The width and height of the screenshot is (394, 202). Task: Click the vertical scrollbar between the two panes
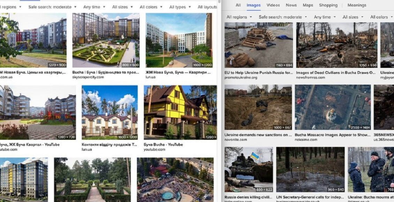pos(220,100)
